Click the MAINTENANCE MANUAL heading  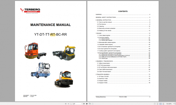(x=50, y=25)
